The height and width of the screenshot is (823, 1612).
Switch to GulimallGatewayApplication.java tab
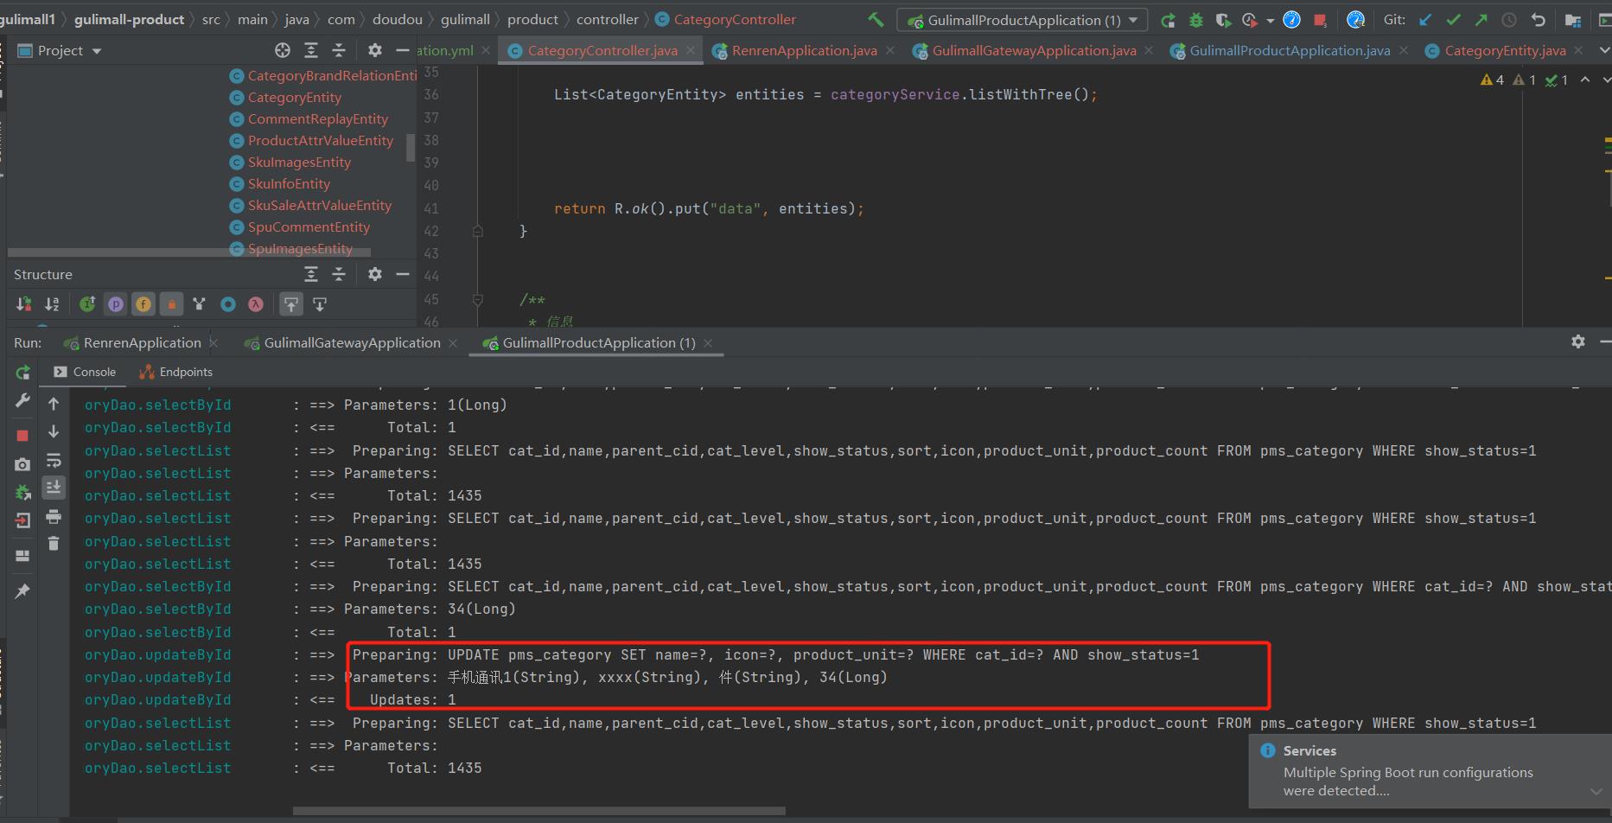(x=1033, y=51)
